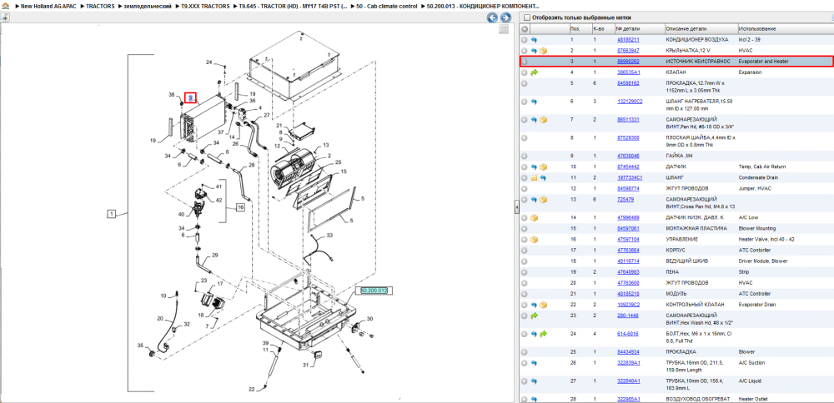Click the 50.200.013 label on the diagram
Screen dimensions: 834x403
(x=374, y=291)
